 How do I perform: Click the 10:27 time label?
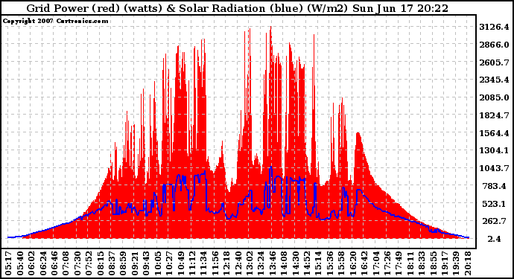point(168,263)
